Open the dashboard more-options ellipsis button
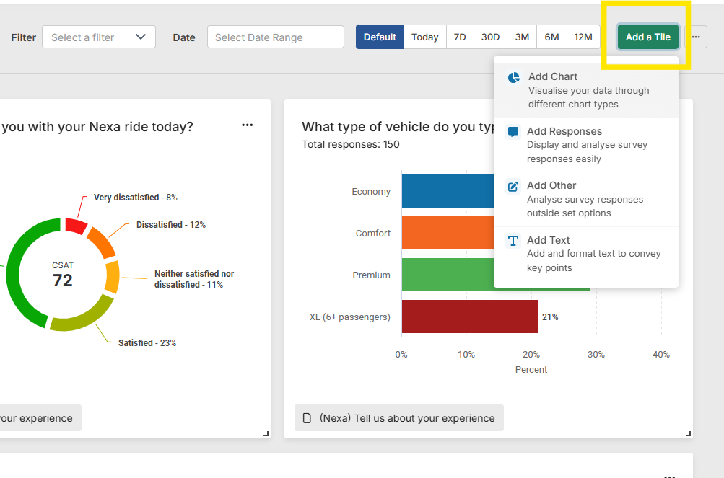This screenshot has height=478, width=724. pos(696,37)
